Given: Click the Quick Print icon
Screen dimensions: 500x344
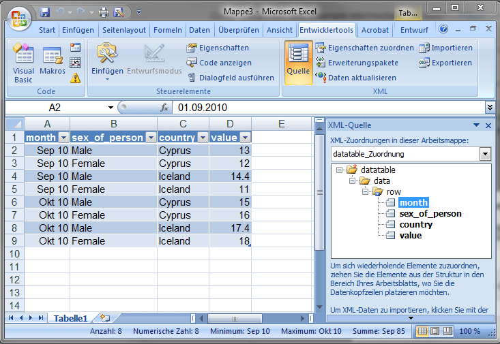Looking at the screenshot, I should (104, 12).
